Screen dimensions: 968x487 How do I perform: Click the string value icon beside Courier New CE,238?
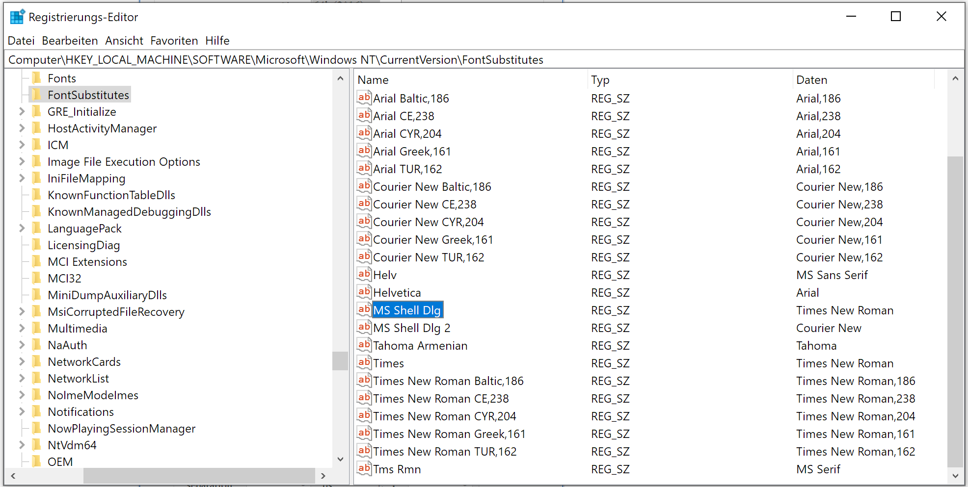coord(364,204)
